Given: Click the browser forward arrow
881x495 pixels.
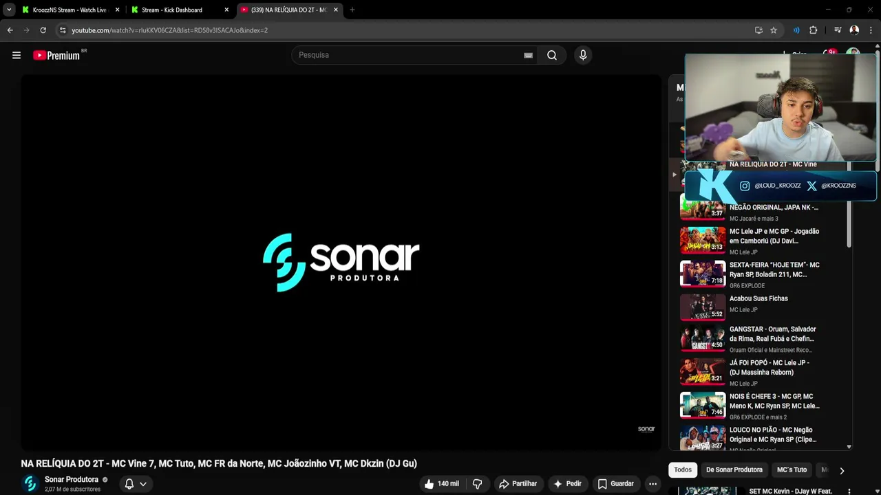Looking at the screenshot, I should 26,30.
